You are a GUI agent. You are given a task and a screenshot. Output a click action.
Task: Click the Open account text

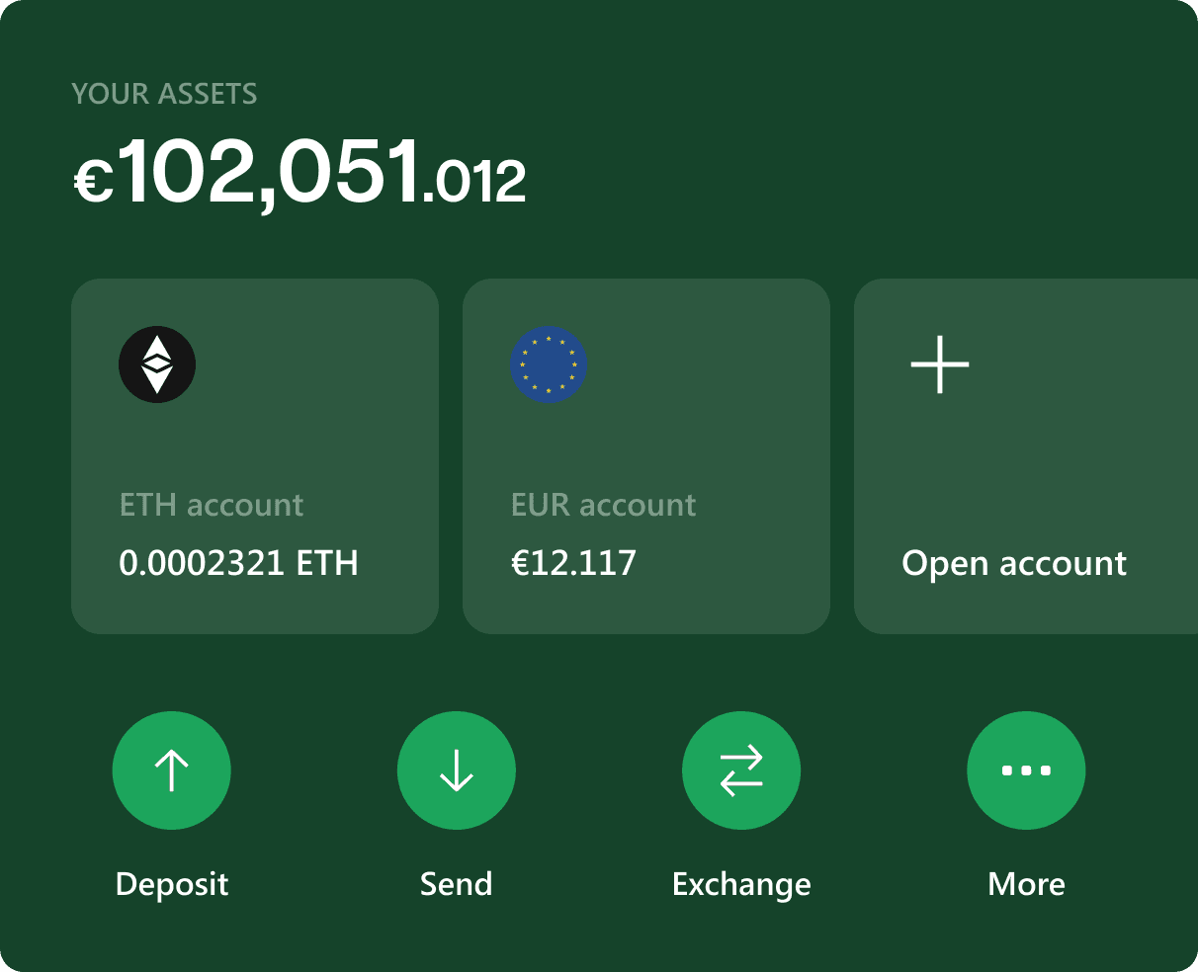click(1014, 564)
